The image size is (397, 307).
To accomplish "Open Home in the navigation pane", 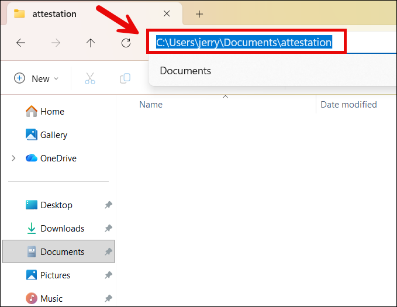I will pyautogui.click(x=52, y=112).
